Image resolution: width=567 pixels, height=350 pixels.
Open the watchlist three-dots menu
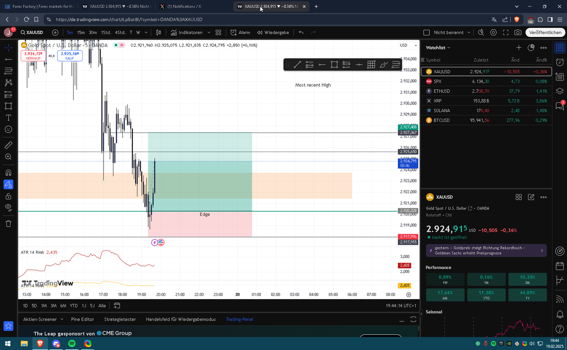click(x=543, y=48)
